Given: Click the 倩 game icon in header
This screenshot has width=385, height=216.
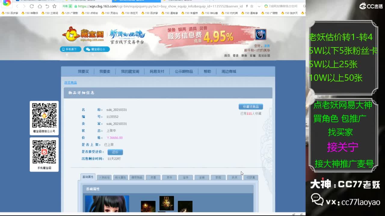Looking at the screenshot, I should [x=260, y=34].
